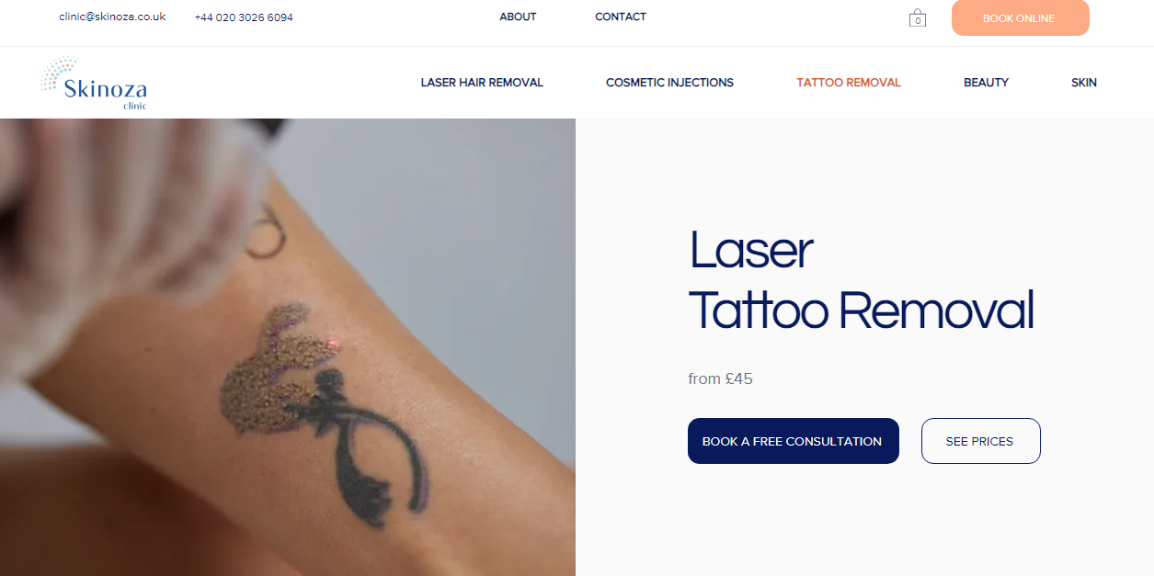This screenshot has height=576, width=1154.
Task: Click the Laser Tattoo Removal heading
Action: click(862, 280)
